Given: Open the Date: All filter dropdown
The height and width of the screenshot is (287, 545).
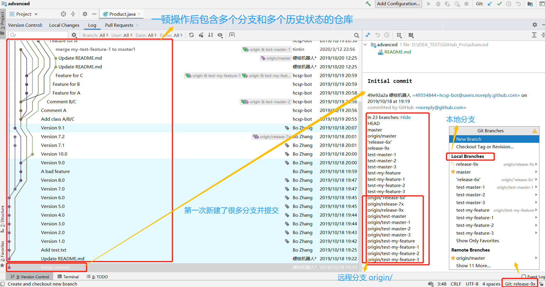Looking at the screenshot, I should [146, 35].
